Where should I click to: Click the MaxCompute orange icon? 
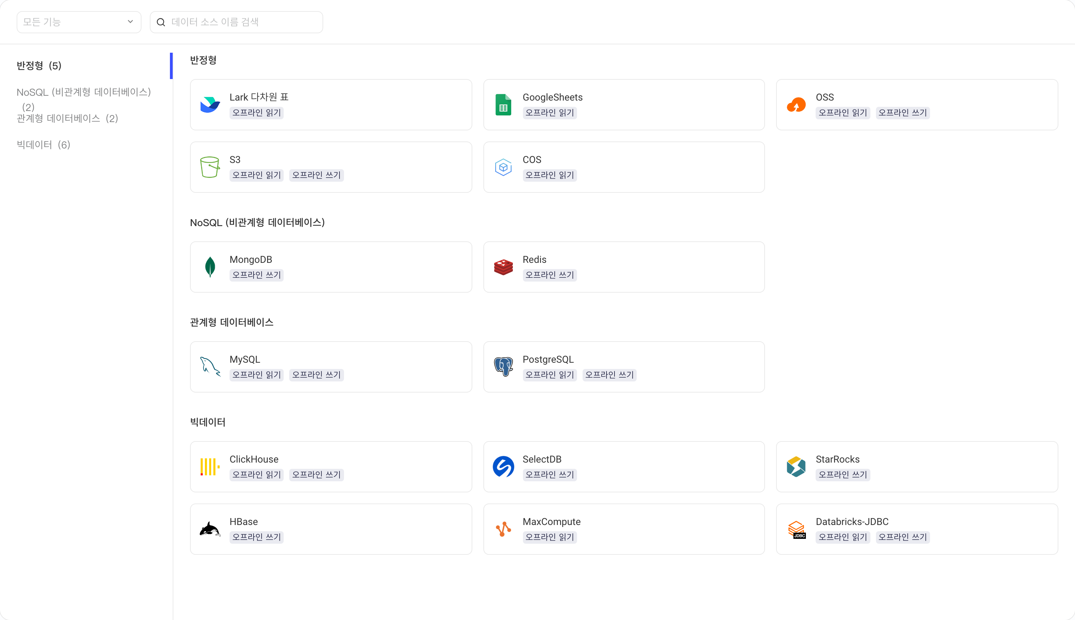[503, 529]
